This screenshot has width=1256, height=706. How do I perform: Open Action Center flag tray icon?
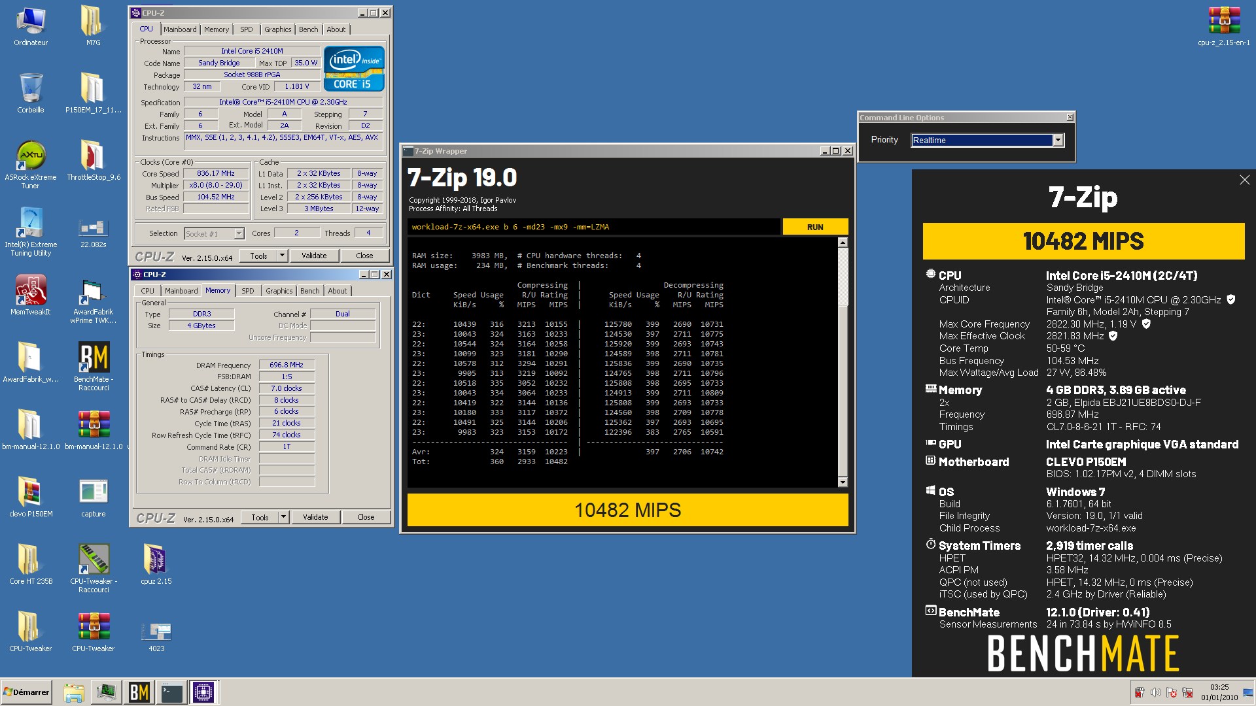tap(1172, 692)
